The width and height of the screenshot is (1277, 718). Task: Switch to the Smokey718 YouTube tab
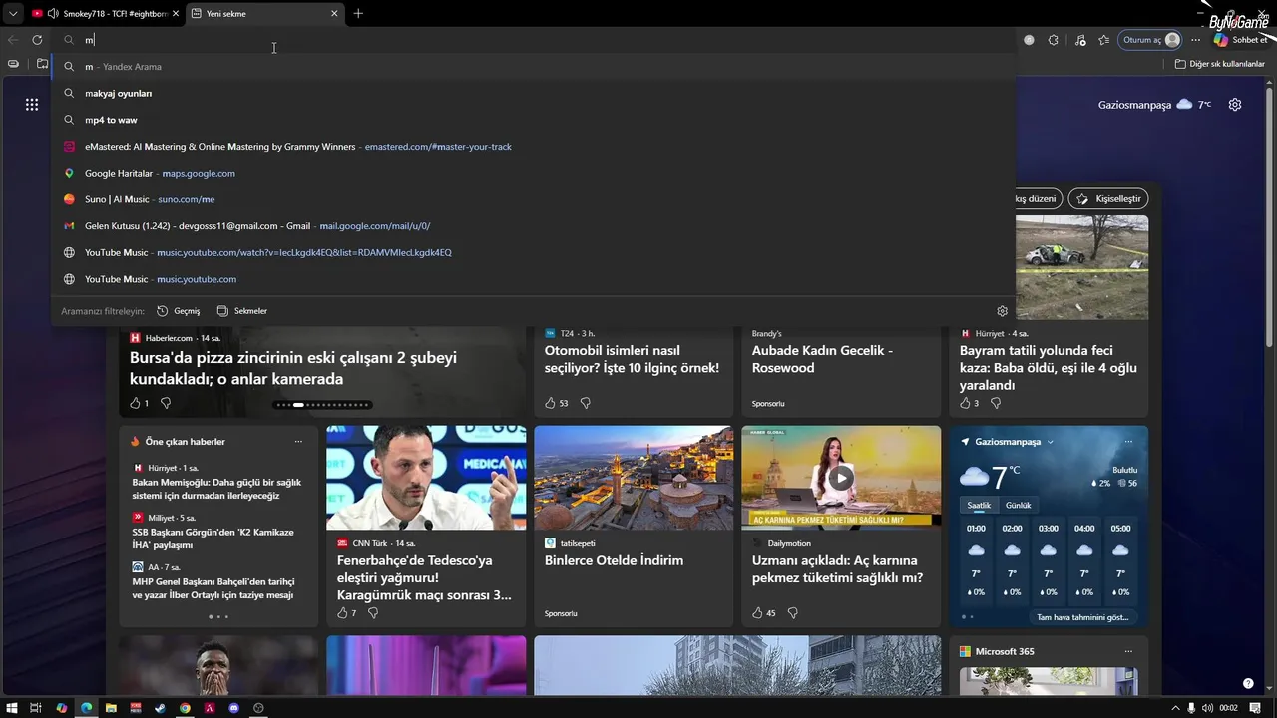pos(105,13)
